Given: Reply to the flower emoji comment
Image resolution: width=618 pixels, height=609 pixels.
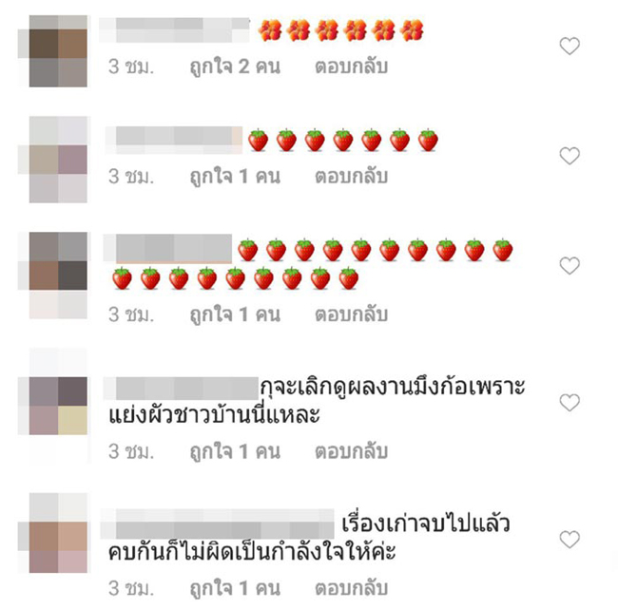Looking at the screenshot, I should click(351, 67).
